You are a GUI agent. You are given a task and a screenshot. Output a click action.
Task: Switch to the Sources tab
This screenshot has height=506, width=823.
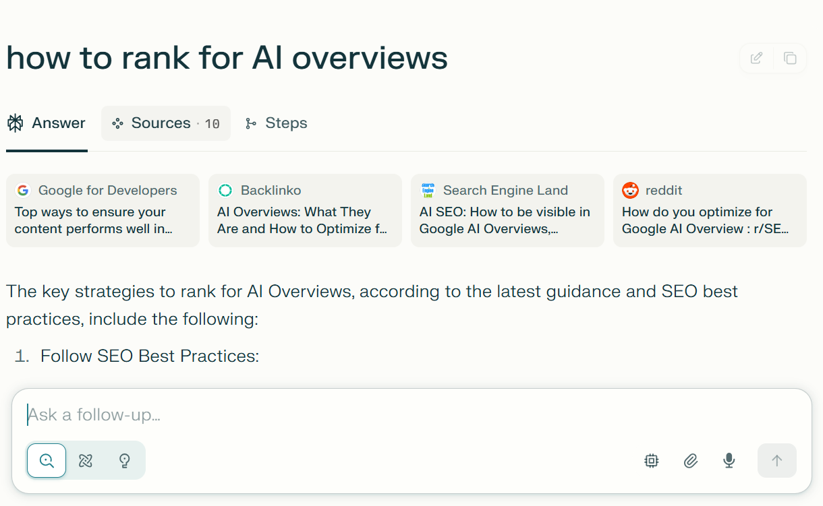point(166,123)
